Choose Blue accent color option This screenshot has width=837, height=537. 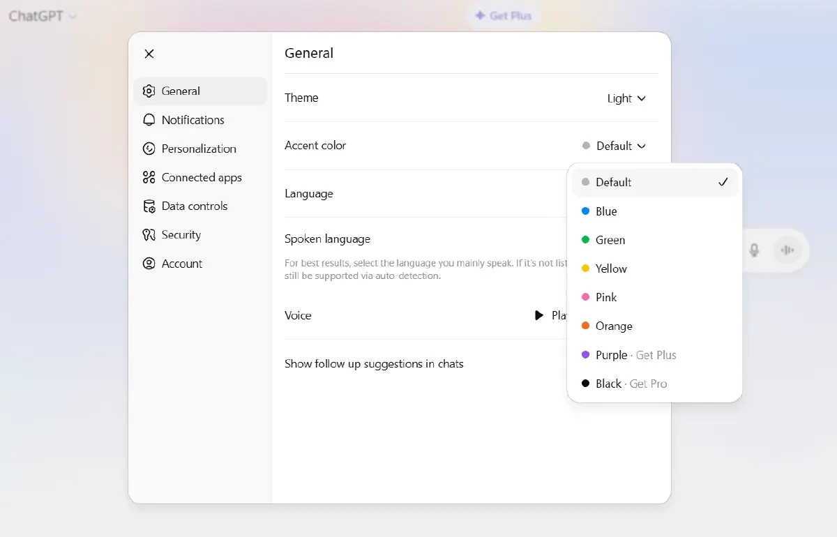(x=654, y=211)
